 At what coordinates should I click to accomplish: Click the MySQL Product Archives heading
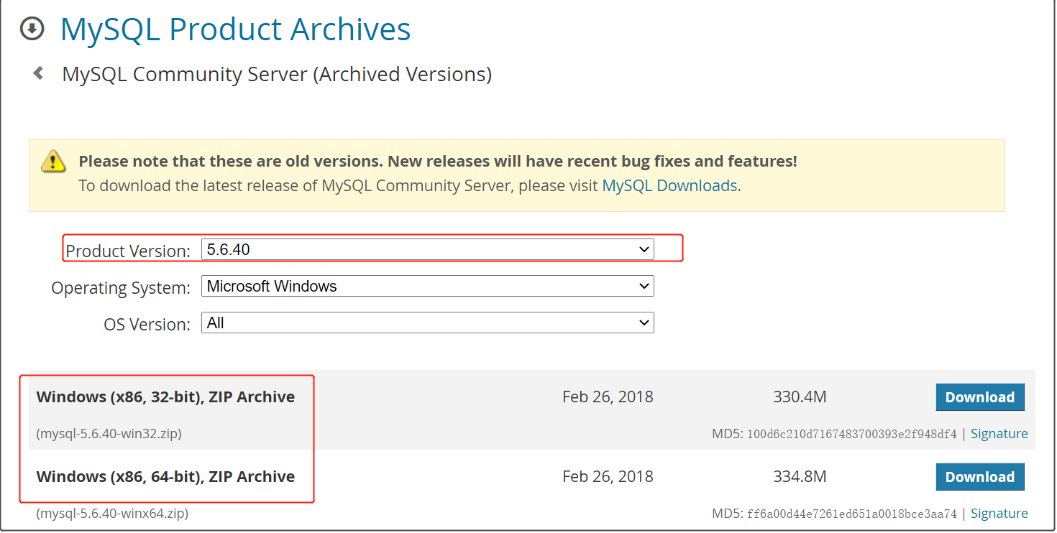235,29
